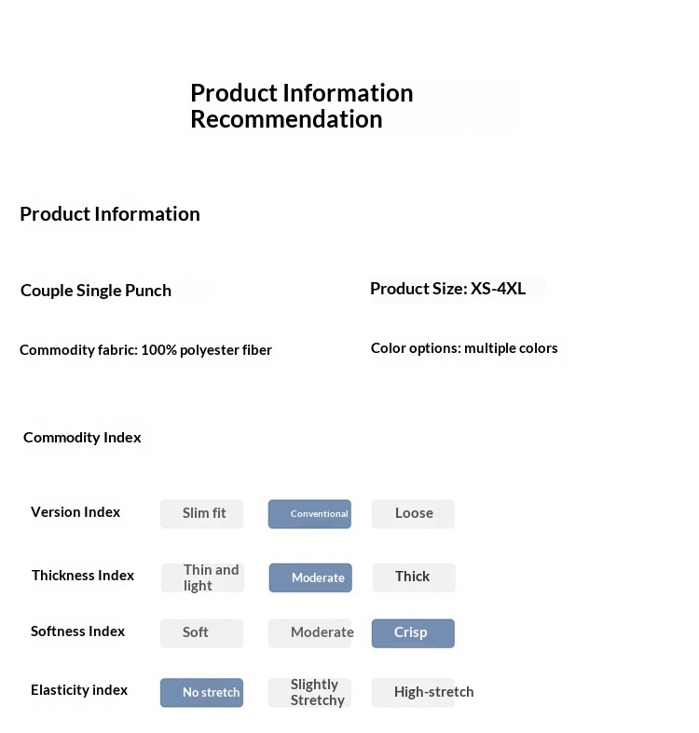The width and height of the screenshot is (699, 733).
Task: Click the Product Information Recommendation title
Action: (x=301, y=106)
